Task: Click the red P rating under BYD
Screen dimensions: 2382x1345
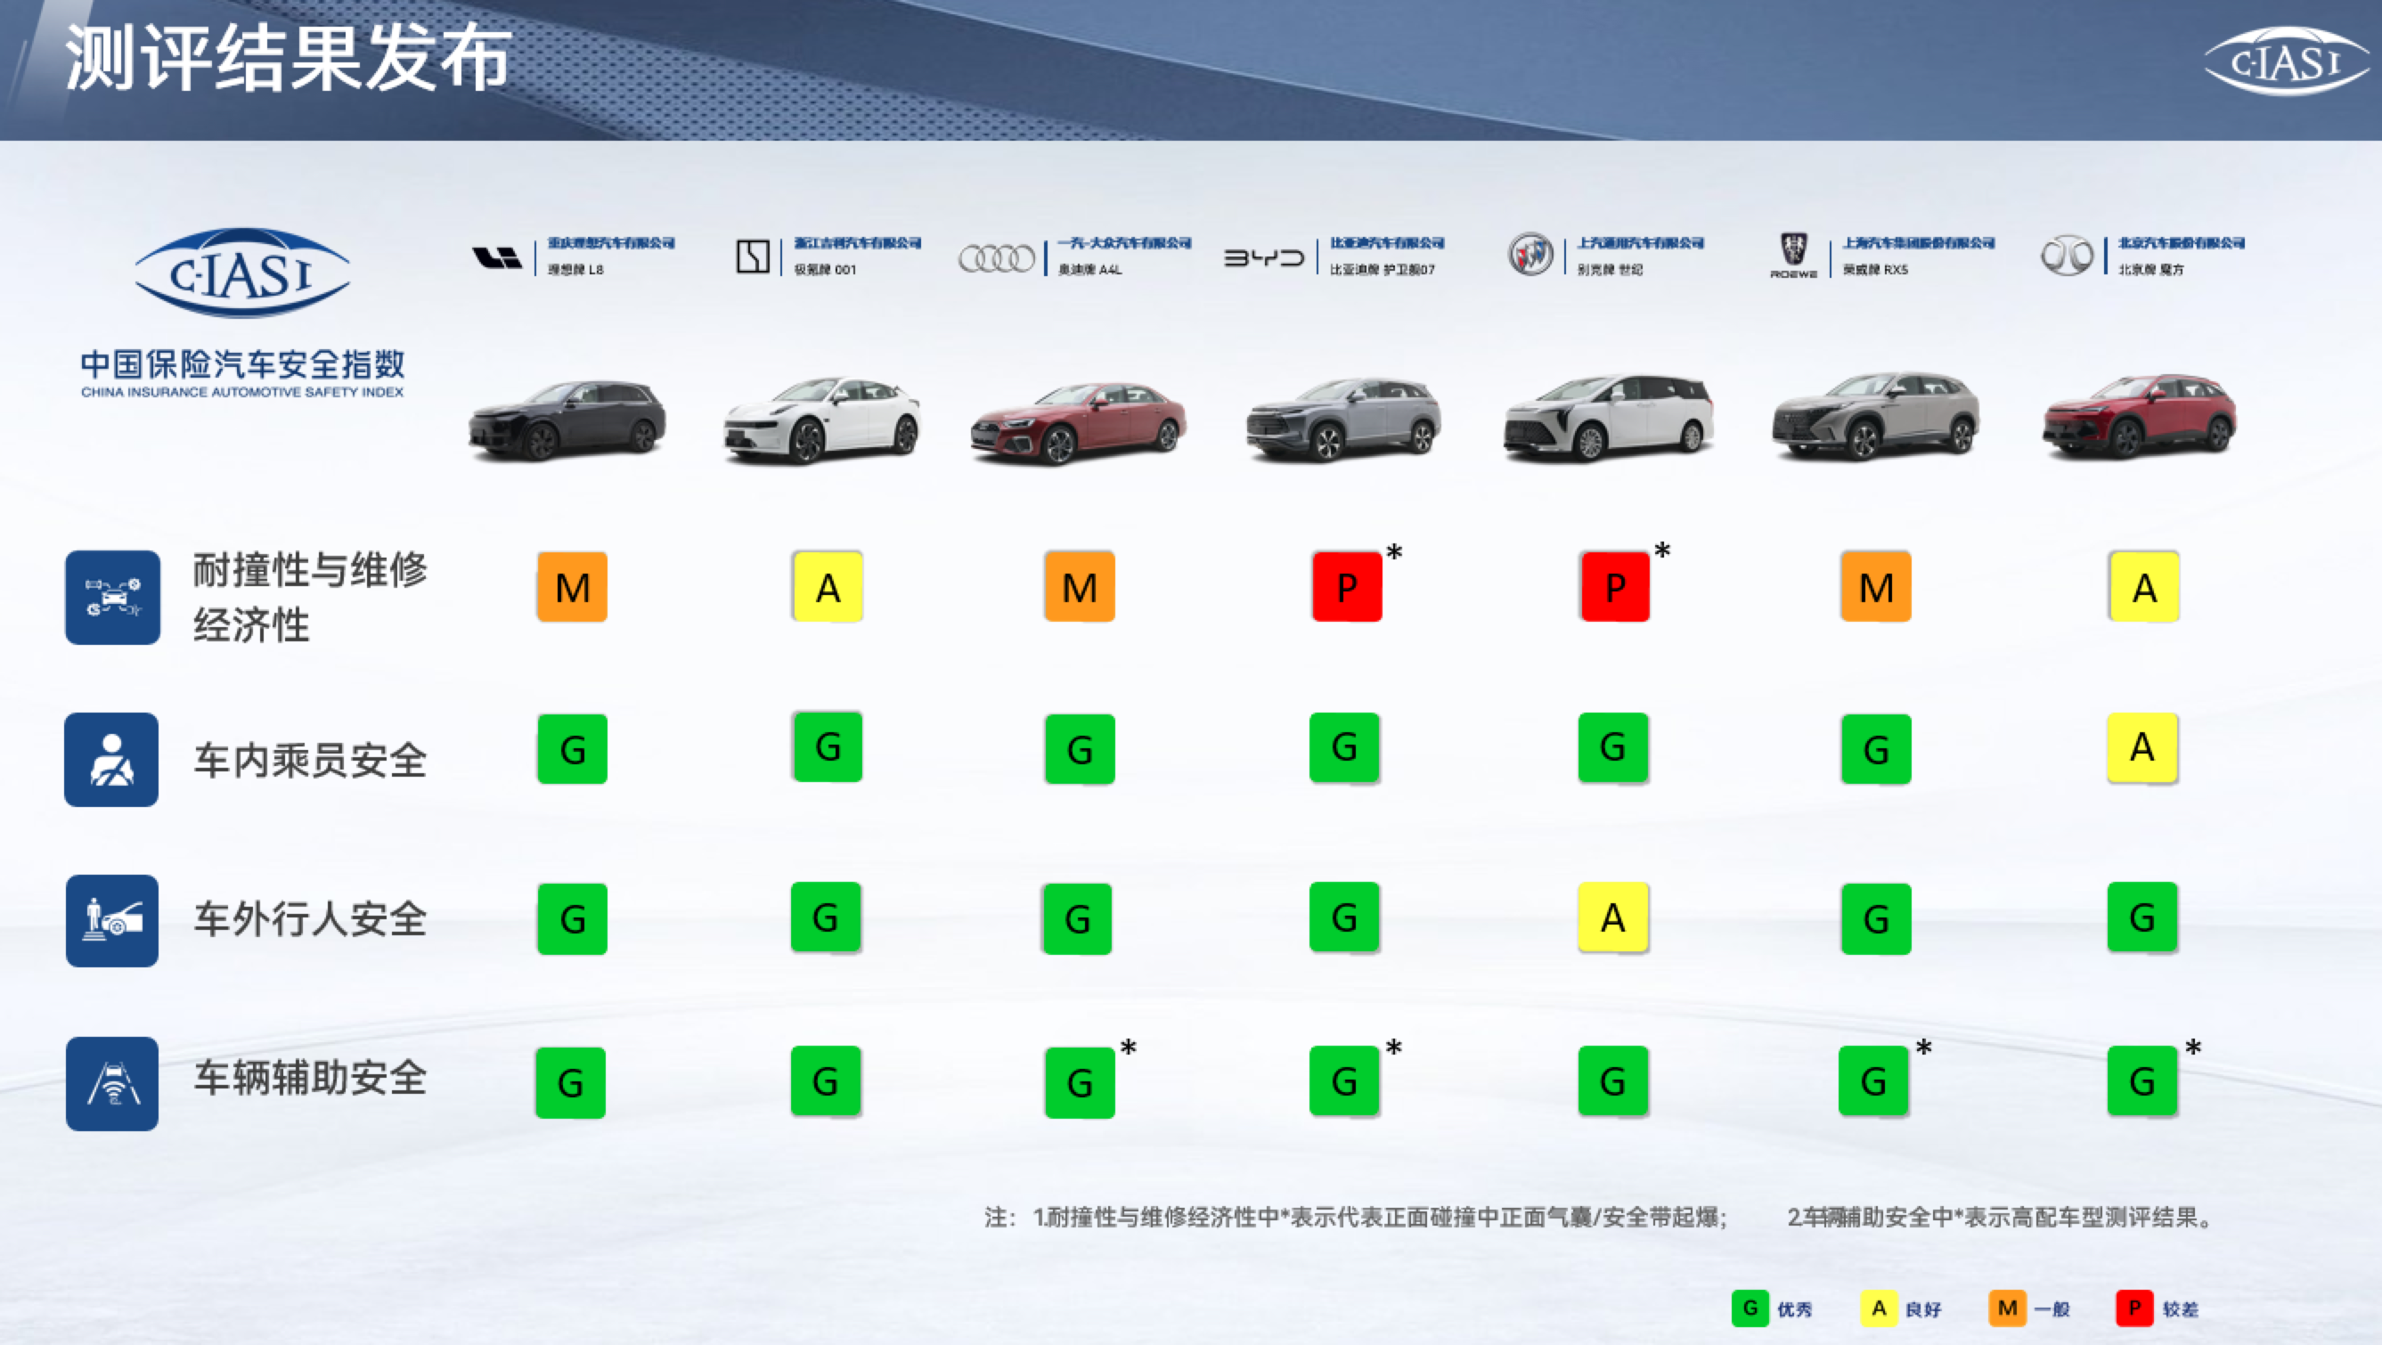Action: click(1346, 587)
